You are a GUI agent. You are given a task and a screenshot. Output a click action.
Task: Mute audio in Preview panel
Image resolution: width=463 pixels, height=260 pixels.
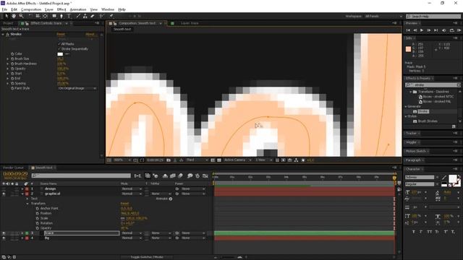click(443, 30)
